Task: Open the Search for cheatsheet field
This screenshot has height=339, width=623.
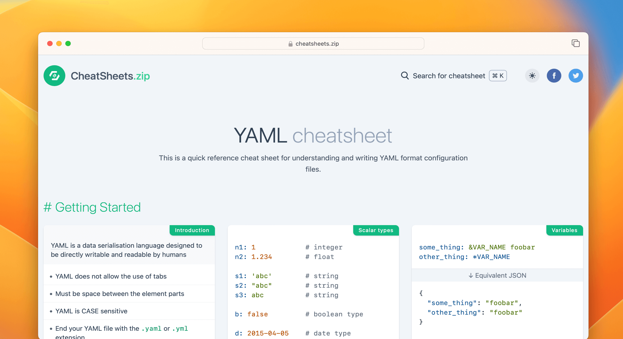Action: [453, 76]
